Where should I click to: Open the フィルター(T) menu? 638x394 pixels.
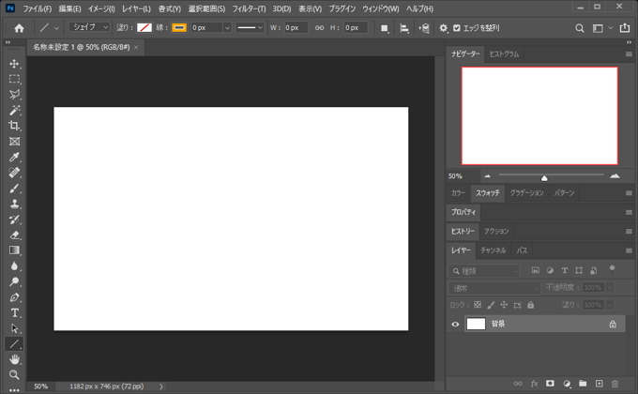click(x=249, y=8)
